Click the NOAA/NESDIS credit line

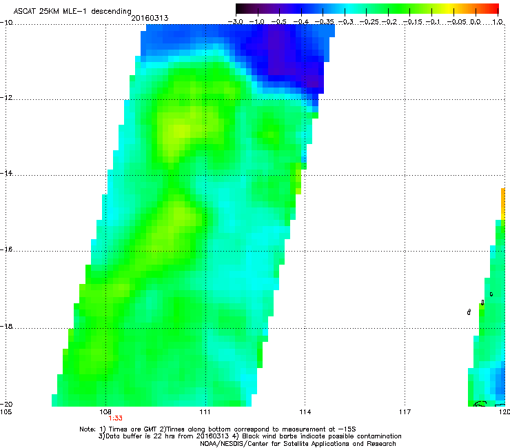298,444
